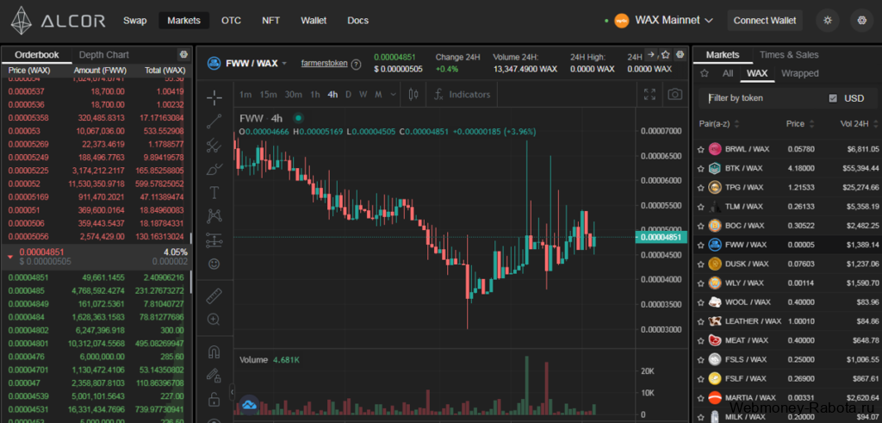Favorite the TPG / WAX pair star
882x423 pixels.
point(701,187)
